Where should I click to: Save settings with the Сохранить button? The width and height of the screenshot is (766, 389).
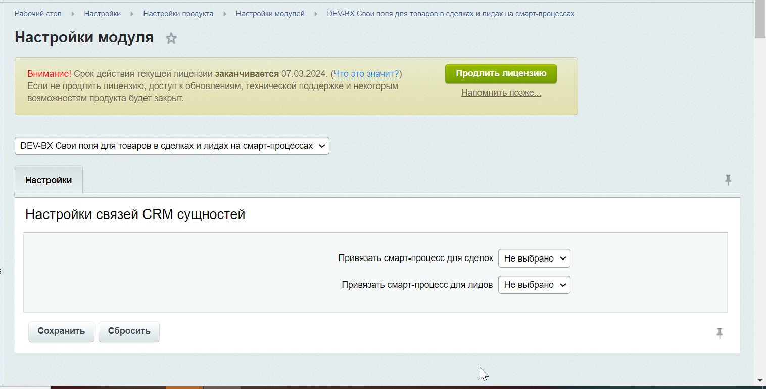pyautogui.click(x=61, y=331)
